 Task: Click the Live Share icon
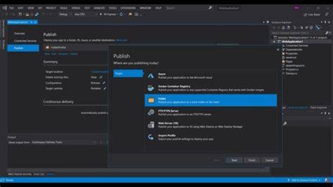[305, 14]
